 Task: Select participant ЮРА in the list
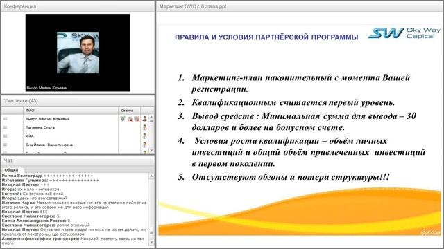coord(29,136)
